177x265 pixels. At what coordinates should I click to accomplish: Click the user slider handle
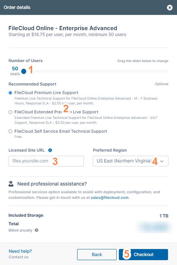(24, 71)
